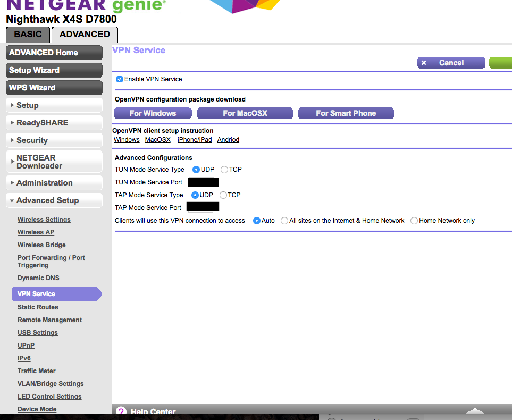This screenshot has width=512, height=420.
Task: Select TCP for TUN Mode Service Type
Action: 224,170
